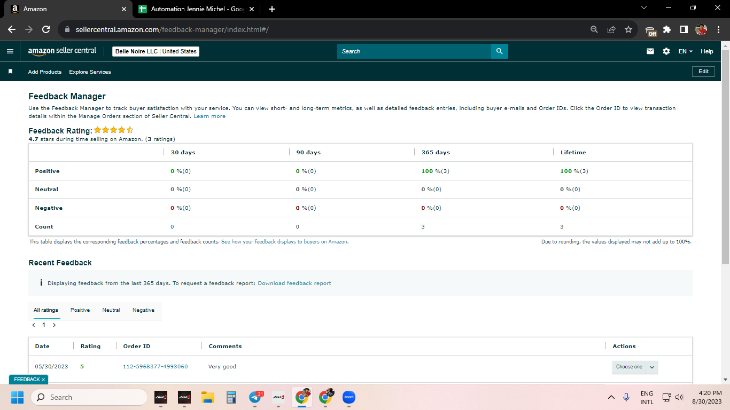
Task: Open the ENG INTL language indicator
Action: [x=647, y=397]
